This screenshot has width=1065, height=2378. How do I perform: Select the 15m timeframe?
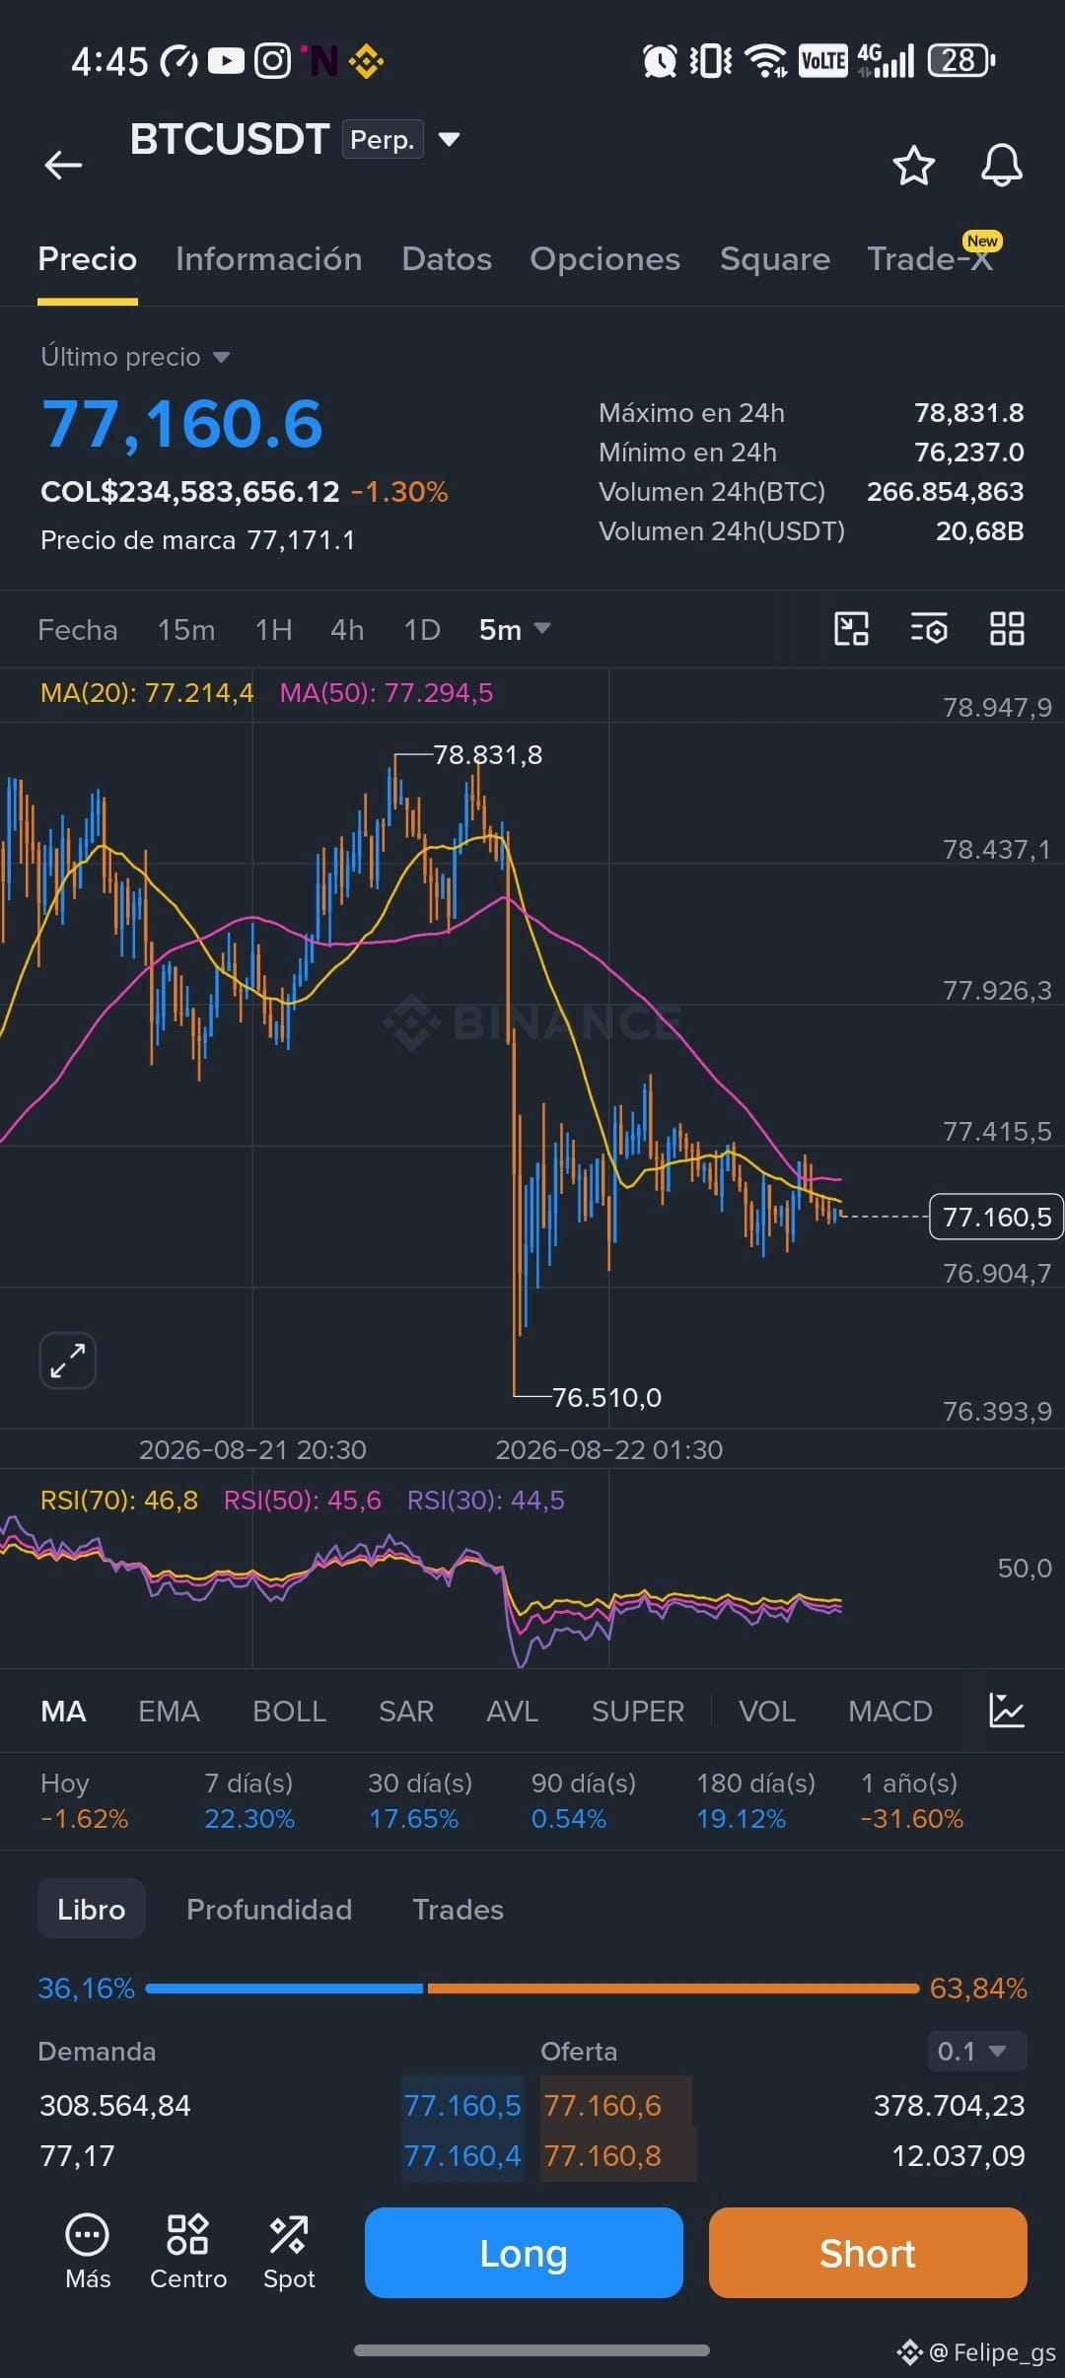point(186,629)
